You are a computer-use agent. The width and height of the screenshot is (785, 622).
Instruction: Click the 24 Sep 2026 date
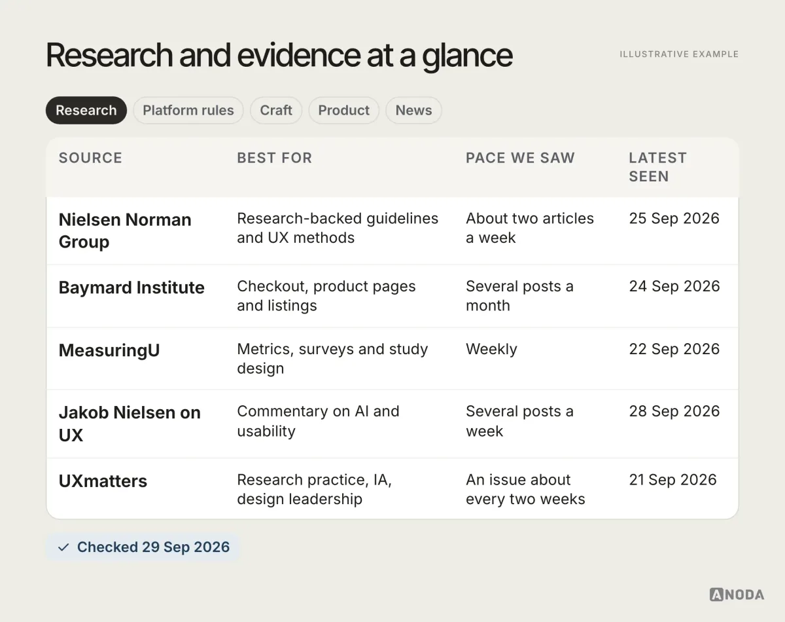[x=674, y=287]
